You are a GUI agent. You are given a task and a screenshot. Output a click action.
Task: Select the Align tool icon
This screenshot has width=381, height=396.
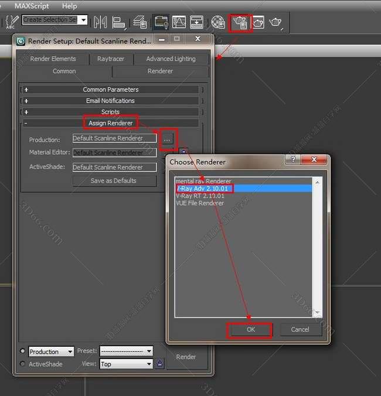(x=119, y=23)
